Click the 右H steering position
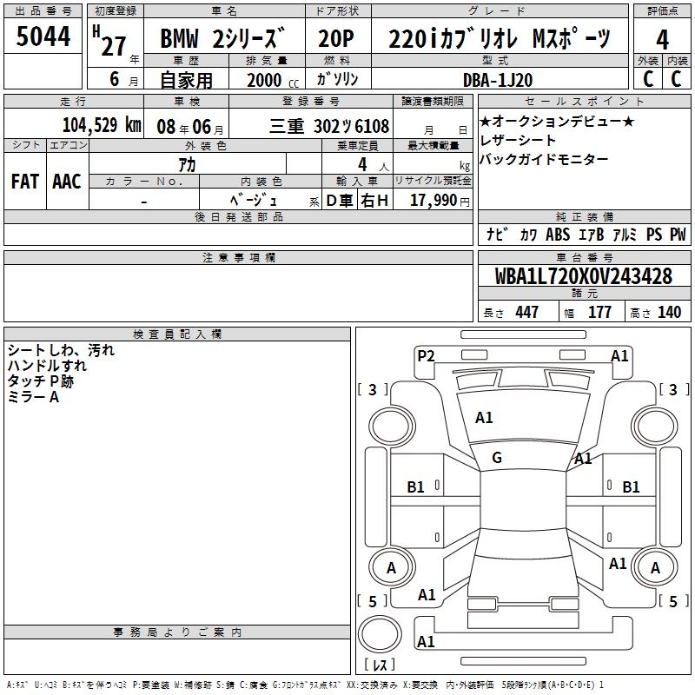Viewport: 695px width, 695px height. point(374,201)
